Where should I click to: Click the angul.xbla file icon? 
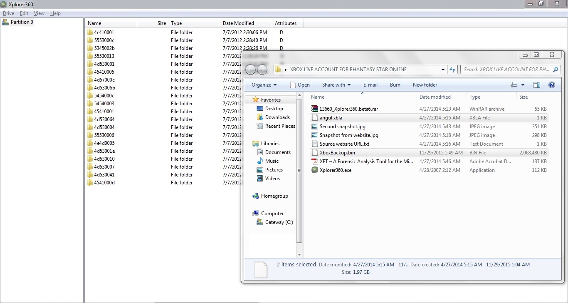pos(315,117)
